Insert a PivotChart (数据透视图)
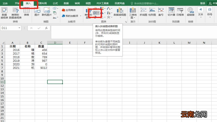 tap(120, 12)
